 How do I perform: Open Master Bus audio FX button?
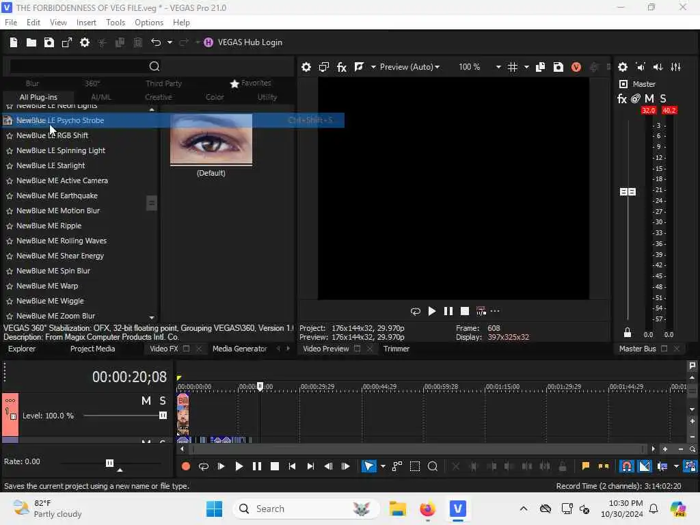[622, 98]
